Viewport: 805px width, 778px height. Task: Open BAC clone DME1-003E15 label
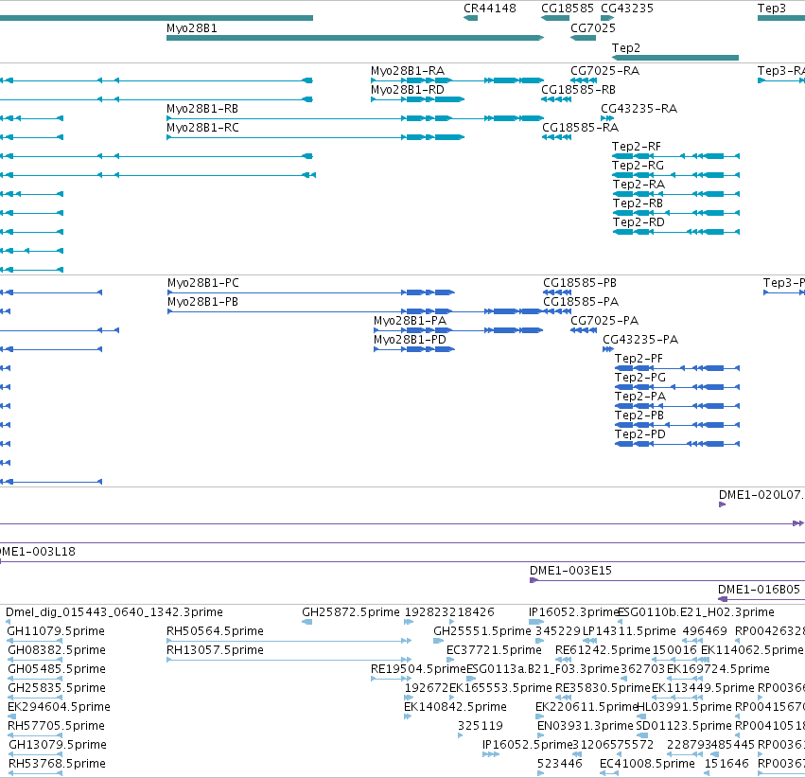tap(571, 571)
